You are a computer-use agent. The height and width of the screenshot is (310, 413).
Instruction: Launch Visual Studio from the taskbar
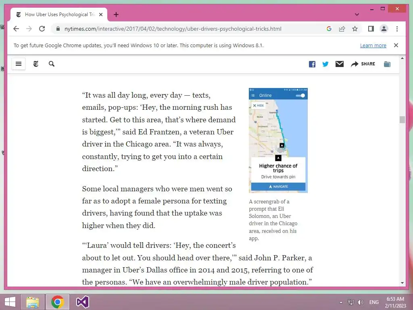[x=82, y=302]
